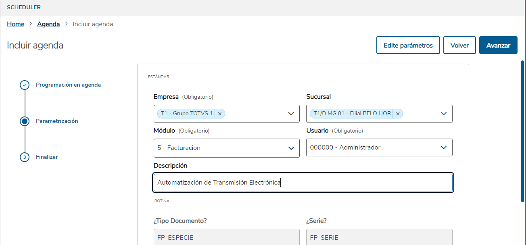Click the Volver button

pos(459,45)
